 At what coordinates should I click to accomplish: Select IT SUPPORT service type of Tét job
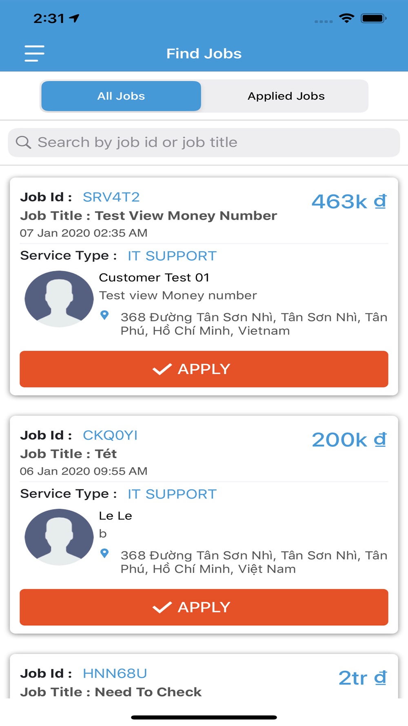pyautogui.click(x=172, y=494)
